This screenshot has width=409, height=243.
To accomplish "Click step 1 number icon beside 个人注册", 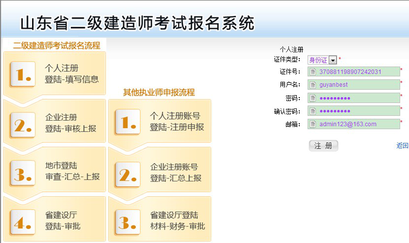I will [23, 74].
